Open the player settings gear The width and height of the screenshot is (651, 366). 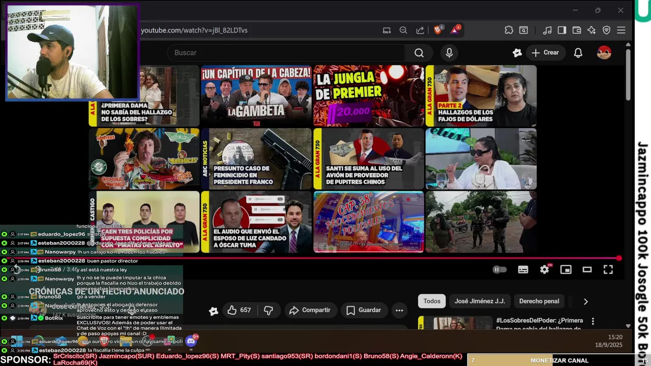pyautogui.click(x=545, y=270)
